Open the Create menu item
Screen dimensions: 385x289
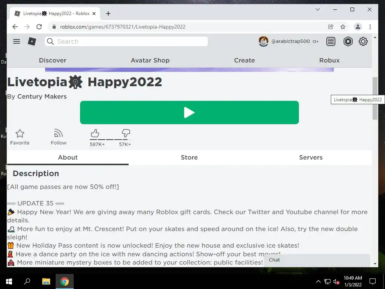tap(244, 60)
